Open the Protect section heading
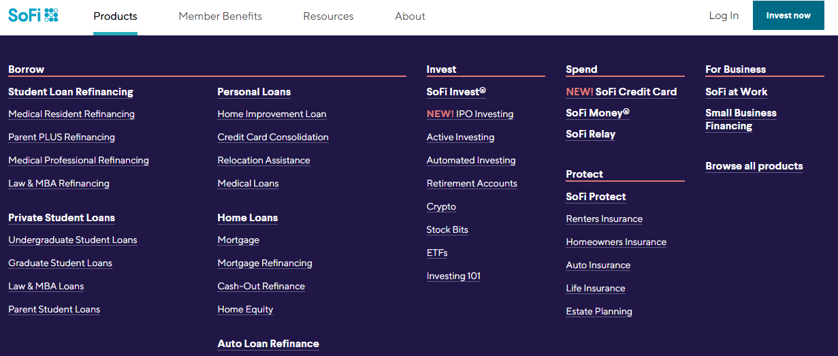The image size is (838, 356). (584, 174)
